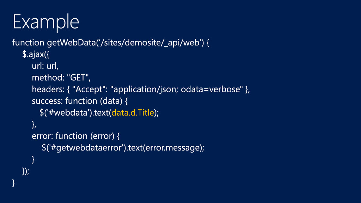Click the "Accept" header key
361x203 pixels.
90,90
